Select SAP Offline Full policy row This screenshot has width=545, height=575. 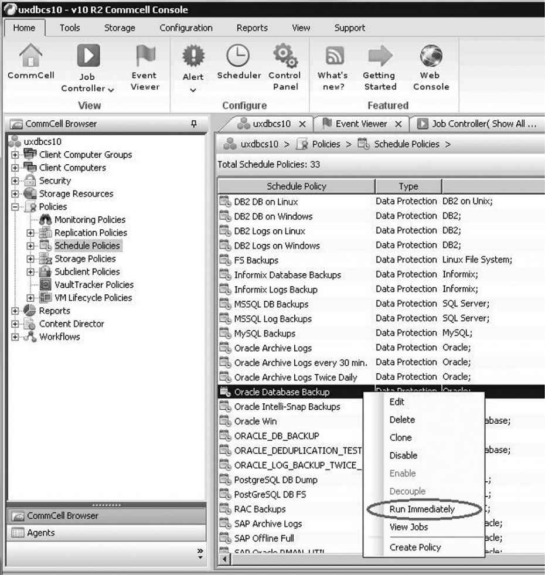(291, 538)
